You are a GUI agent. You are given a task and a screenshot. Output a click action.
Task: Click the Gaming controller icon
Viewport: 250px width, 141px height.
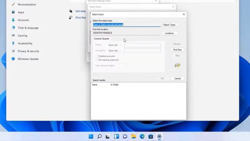coord(13,35)
